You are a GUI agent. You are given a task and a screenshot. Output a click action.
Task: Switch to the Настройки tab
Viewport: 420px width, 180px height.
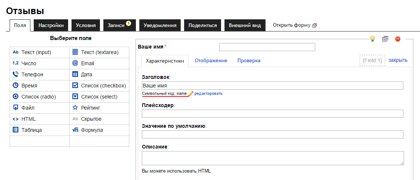[x=51, y=26]
